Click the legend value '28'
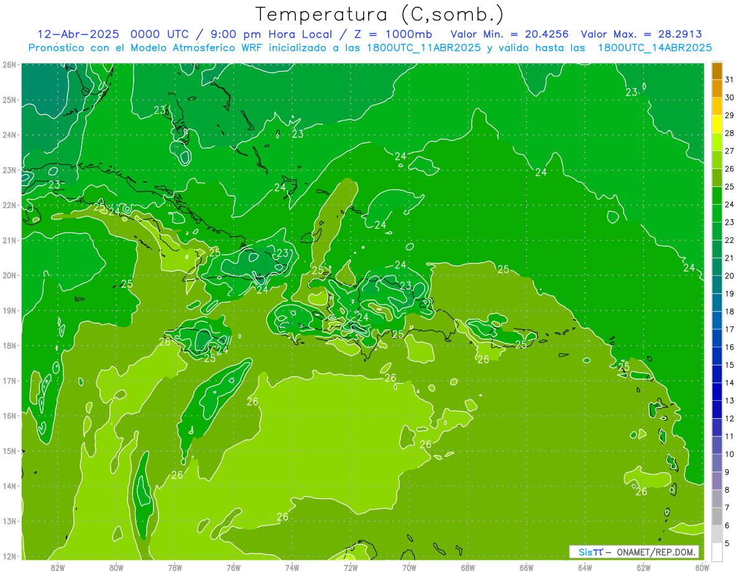Image resolution: width=746 pixels, height=576 pixels. click(x=730, y=133)
